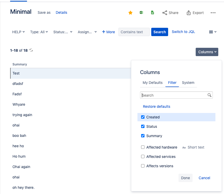Image resolution: width=224 pixels, height=194 pixels.
Task: Select the 'dfadsf' issue row
Action: [x=71, y=84]
